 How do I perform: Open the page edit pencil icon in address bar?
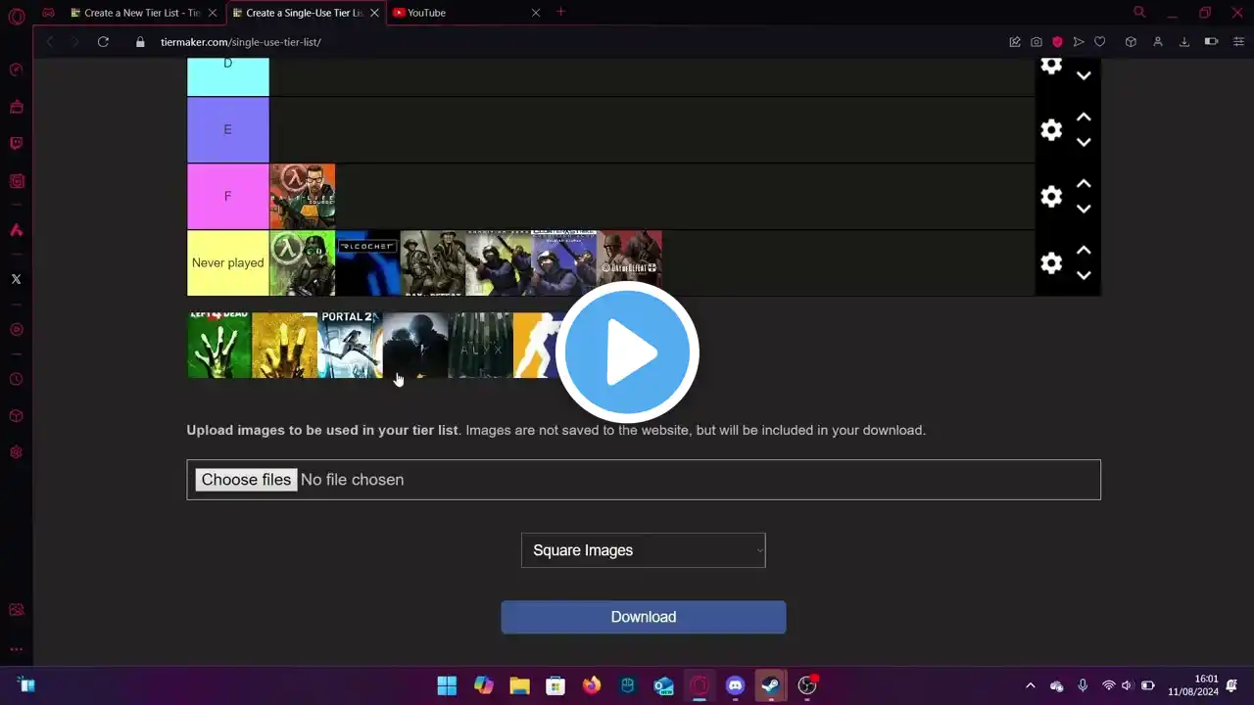pyautogui.click(x=1015, y=42)
